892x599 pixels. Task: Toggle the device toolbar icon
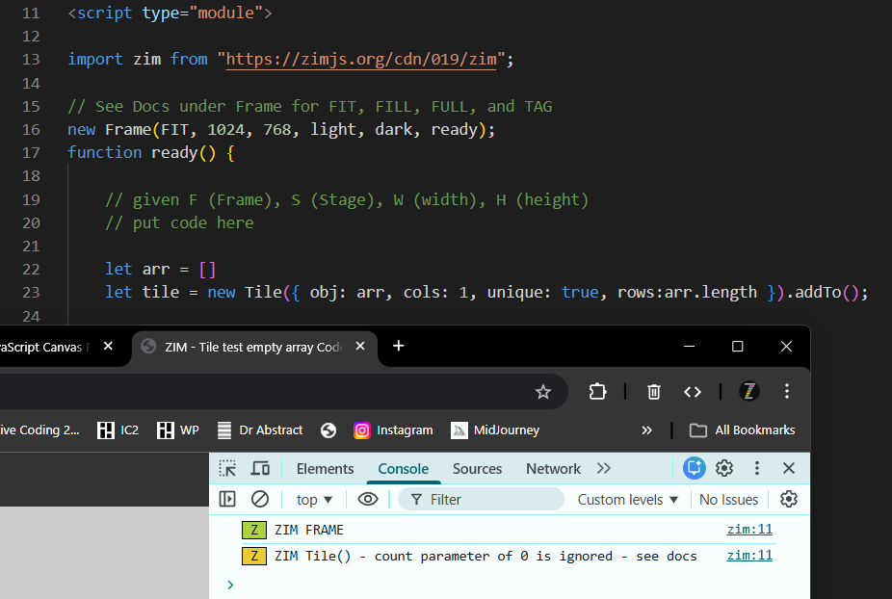tap(260, 469)
